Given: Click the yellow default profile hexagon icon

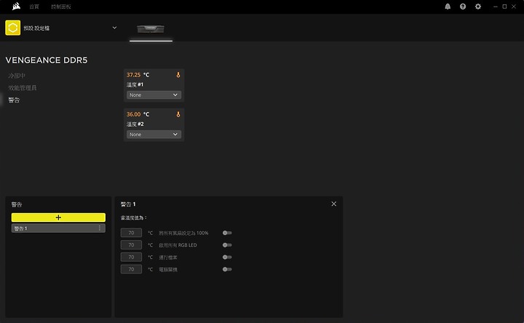Looking at the screenshot, I should pos(12,28).
